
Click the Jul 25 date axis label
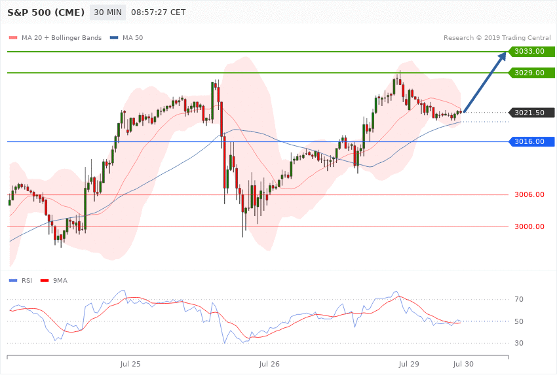click(x=130, y=364)
